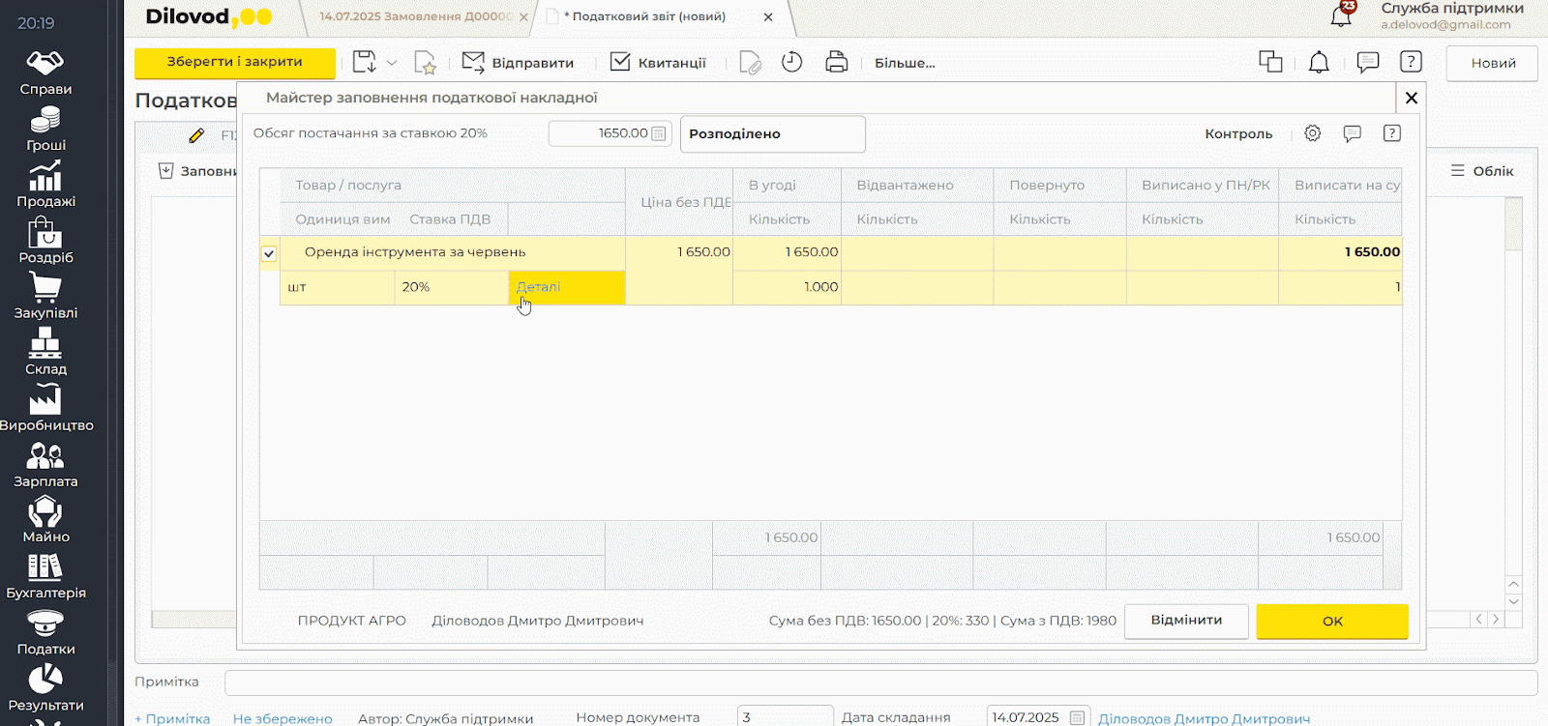
Task: Open the Sales (Продажі) section in sidebar
Action: point(45,184)
